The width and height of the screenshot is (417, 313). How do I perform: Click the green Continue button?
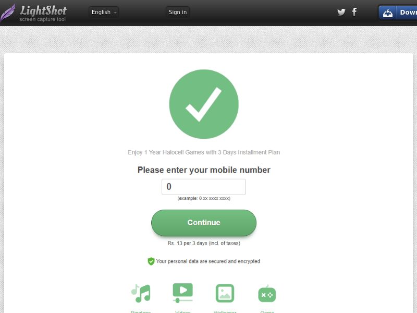pos(204,223)
